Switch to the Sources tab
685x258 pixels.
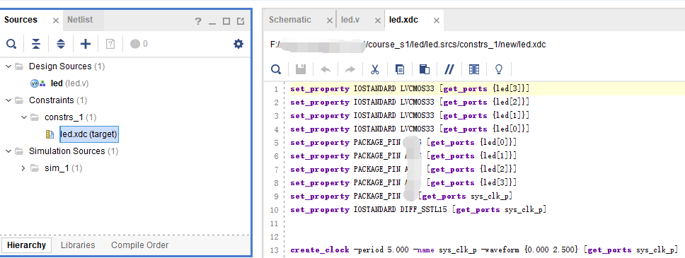point(21,20)
